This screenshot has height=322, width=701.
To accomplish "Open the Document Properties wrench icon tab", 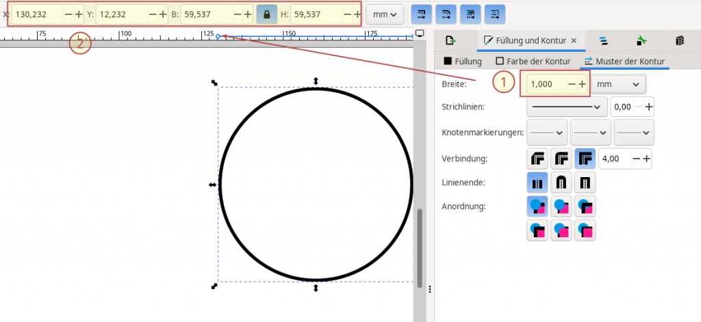I will pos(641,40).
